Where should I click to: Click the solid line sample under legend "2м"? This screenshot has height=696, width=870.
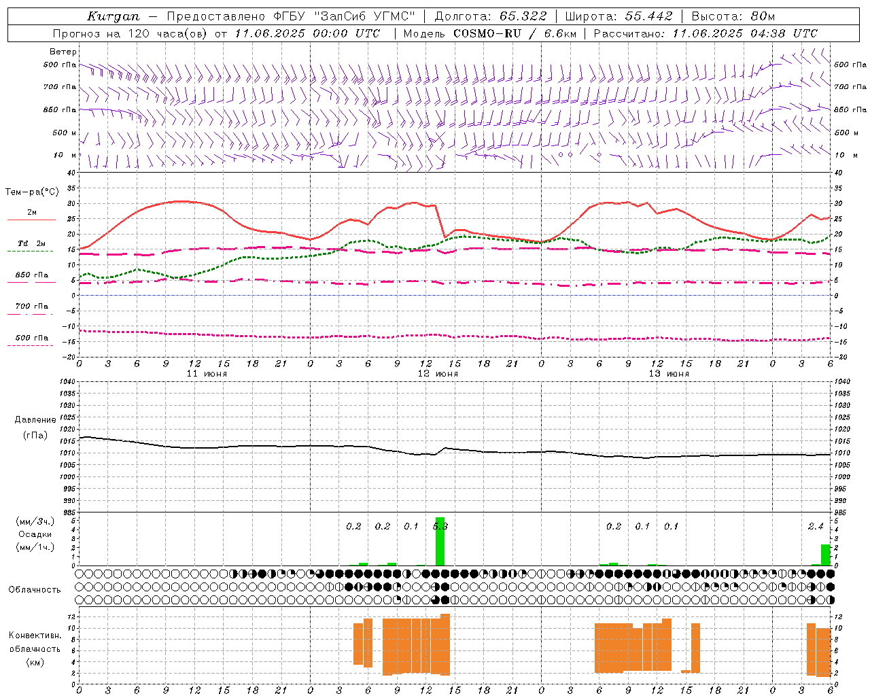pyautogui.click(x=31, y=220)
